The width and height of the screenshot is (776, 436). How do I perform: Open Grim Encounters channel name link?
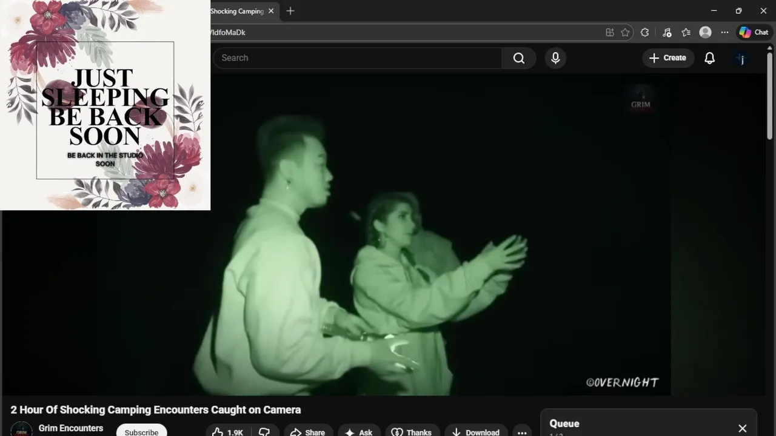click(x=71, y=428)
